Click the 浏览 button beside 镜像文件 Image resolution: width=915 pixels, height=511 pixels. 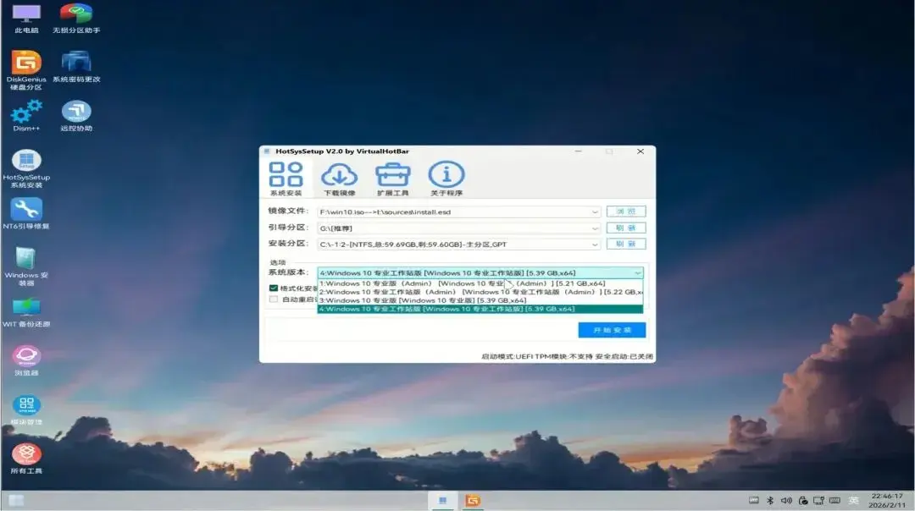pos(625,212)
